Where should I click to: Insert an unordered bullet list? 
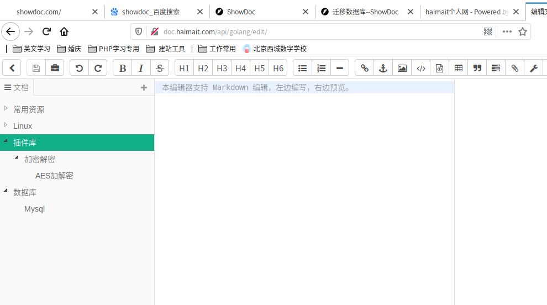click(x=302, y=68)
